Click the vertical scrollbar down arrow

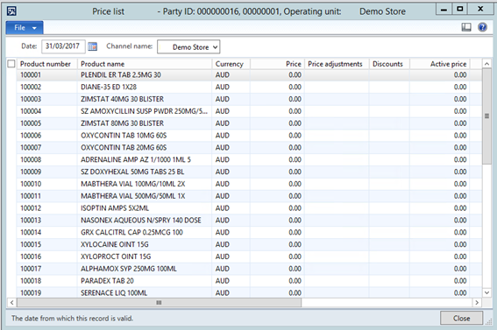pos(486,292)
